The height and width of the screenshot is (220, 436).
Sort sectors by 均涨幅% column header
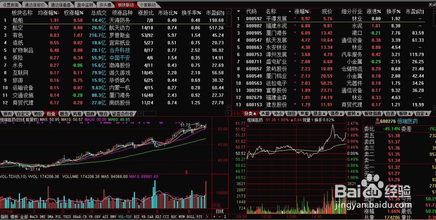tap(49, 13)
